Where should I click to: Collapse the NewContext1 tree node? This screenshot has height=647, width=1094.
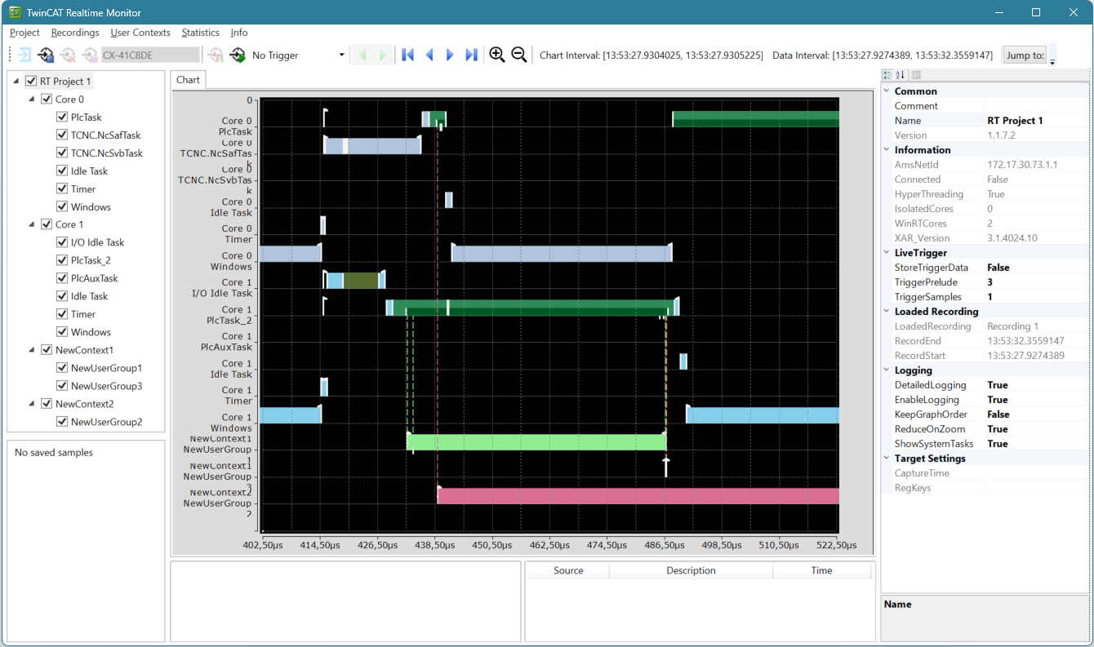[x=32, y=350]
